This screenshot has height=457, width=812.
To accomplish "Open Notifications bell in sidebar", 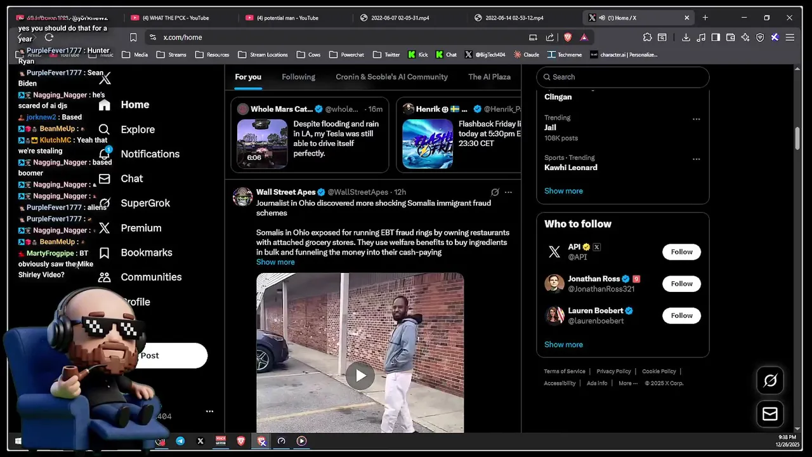I will pyautogui.click(x=105, y=154).
